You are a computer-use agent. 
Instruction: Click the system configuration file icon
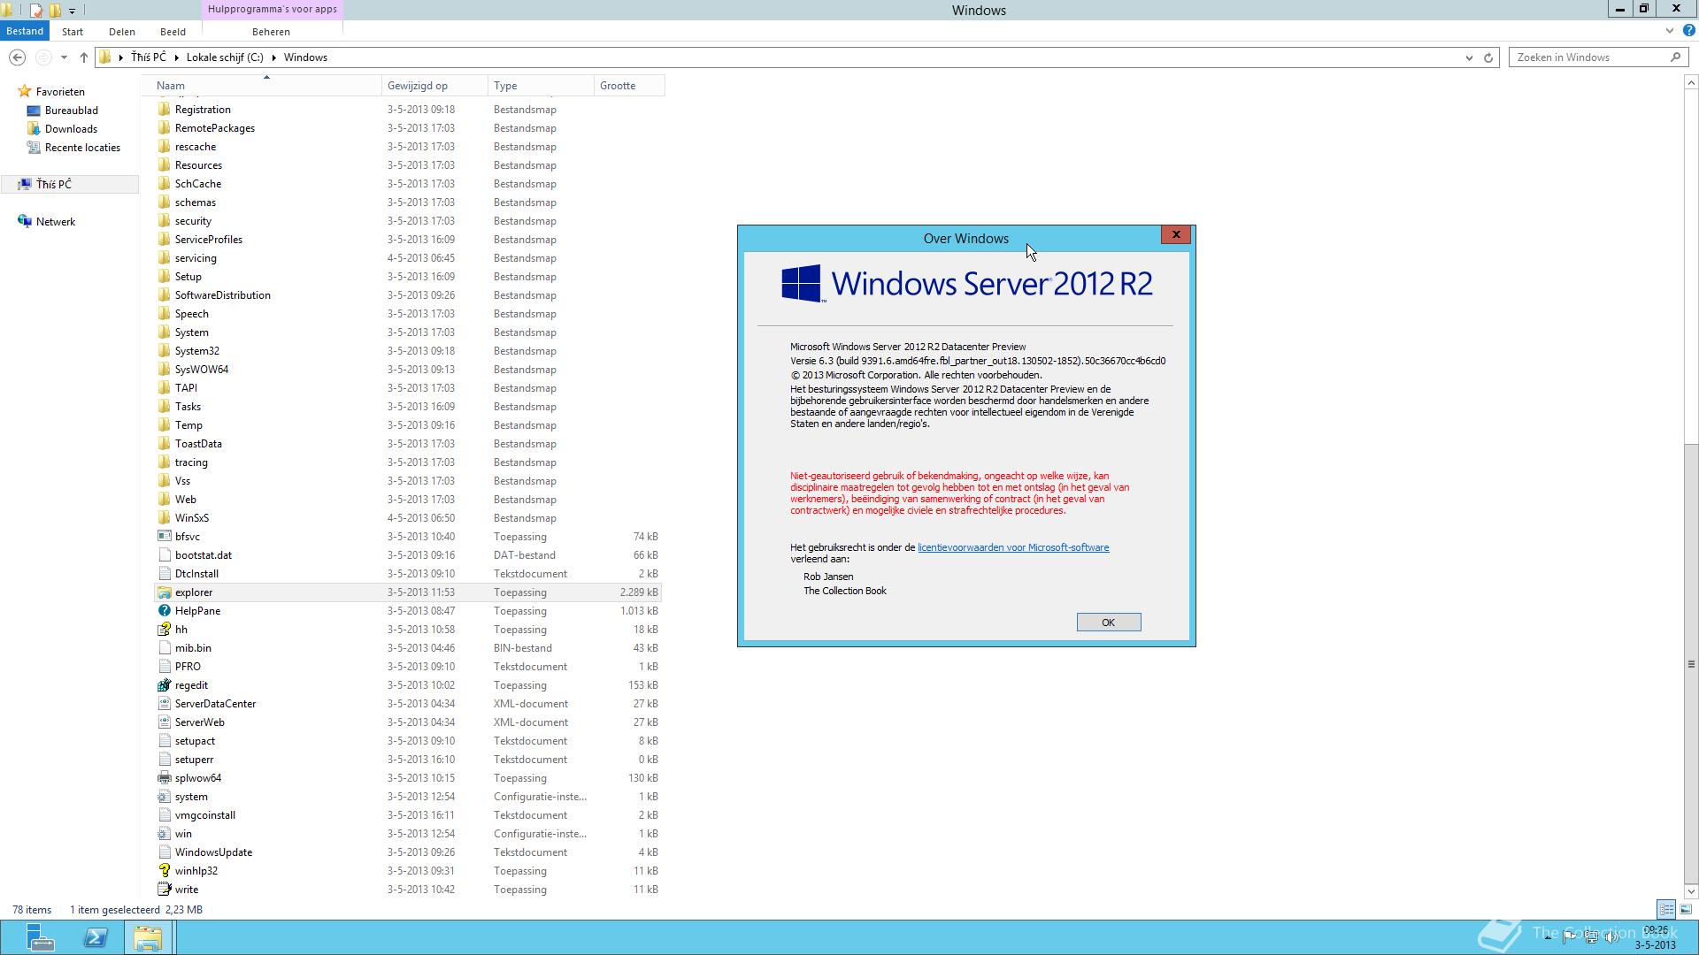point(164,797)
